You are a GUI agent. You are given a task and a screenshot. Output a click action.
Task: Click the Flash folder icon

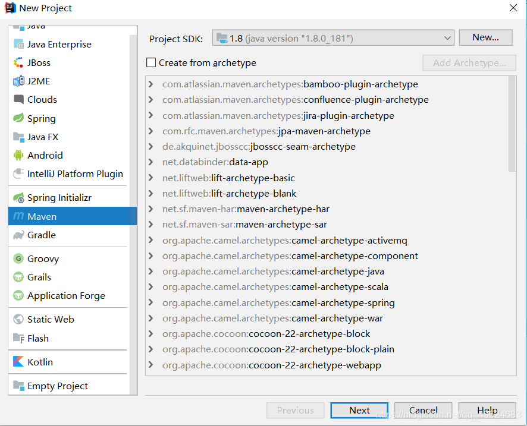click(x=18, y=338)
